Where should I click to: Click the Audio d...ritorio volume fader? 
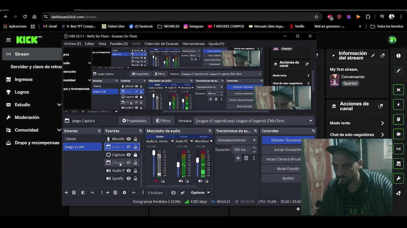pos(154,153)
